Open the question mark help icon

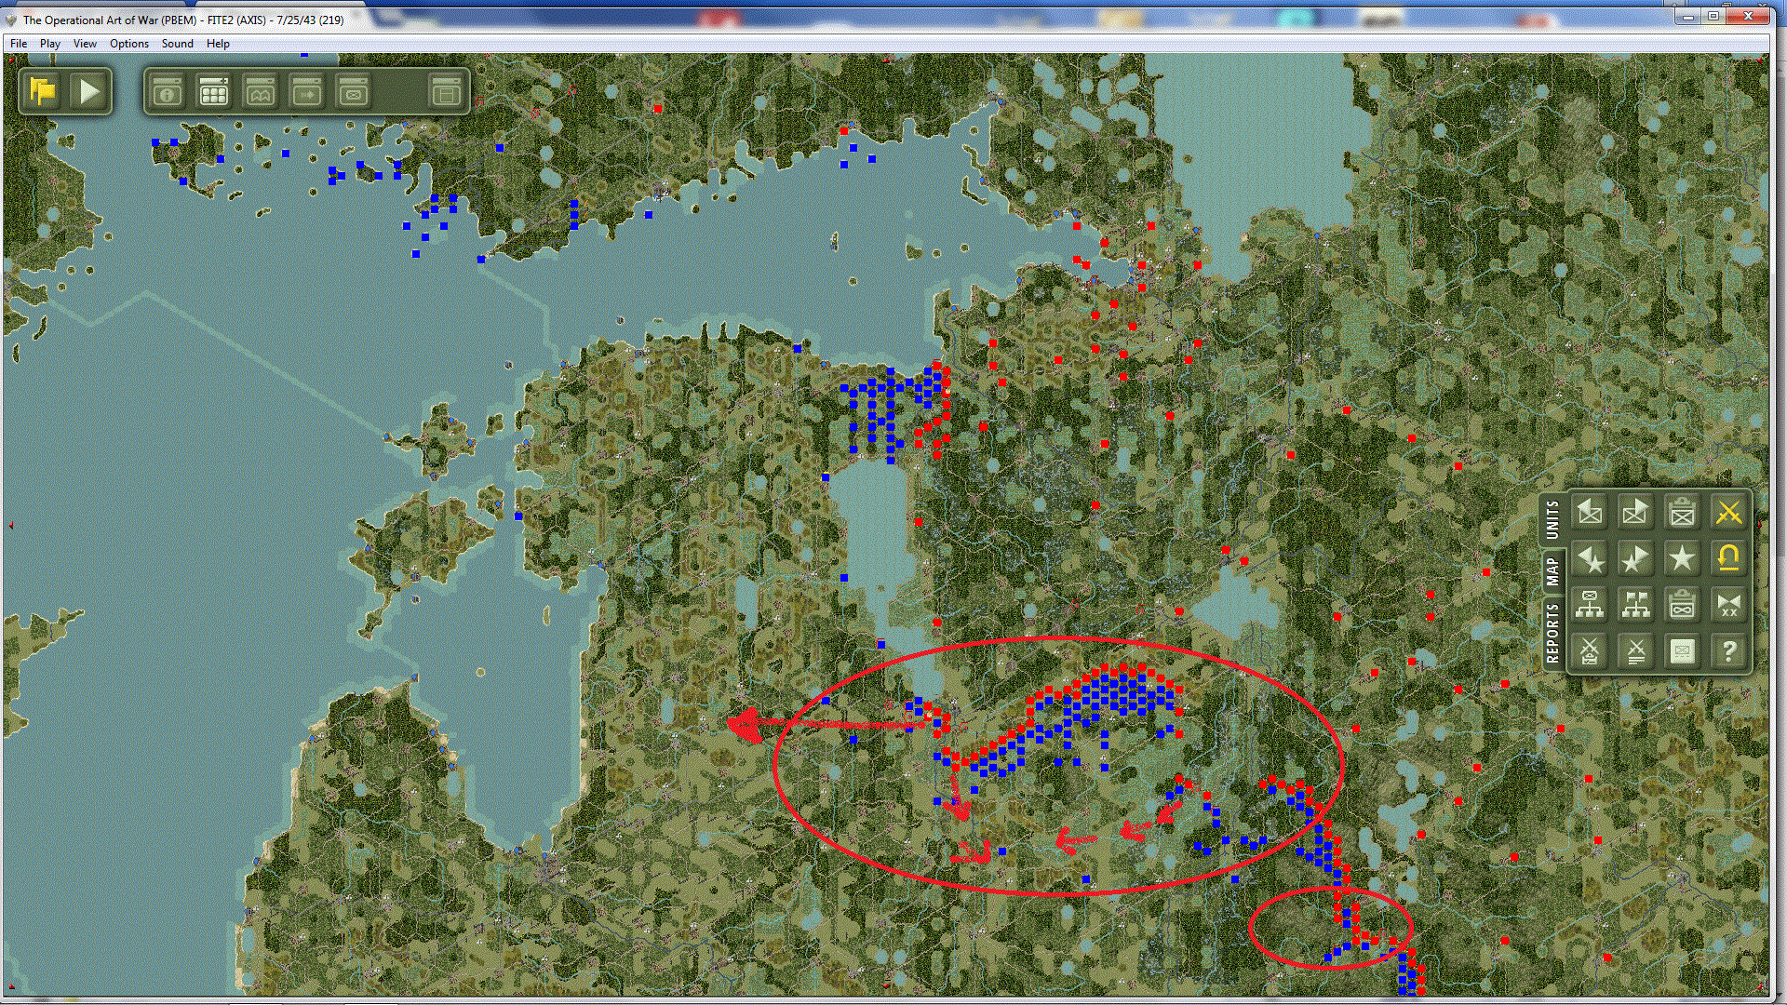pyautogui.click(x=1728, y=651)
